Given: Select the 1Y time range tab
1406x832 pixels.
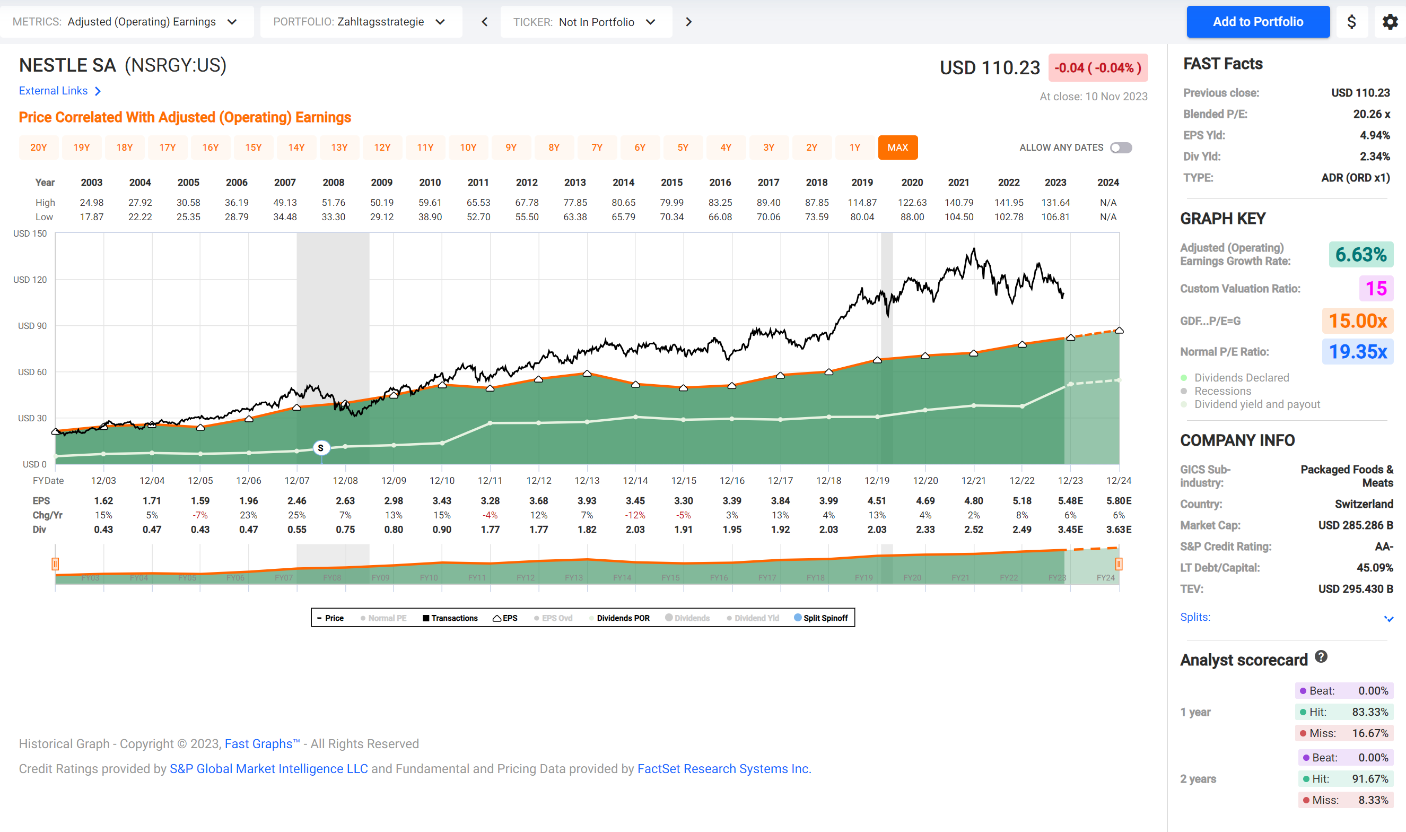Looking at the screenshot, I should [854, 148].
